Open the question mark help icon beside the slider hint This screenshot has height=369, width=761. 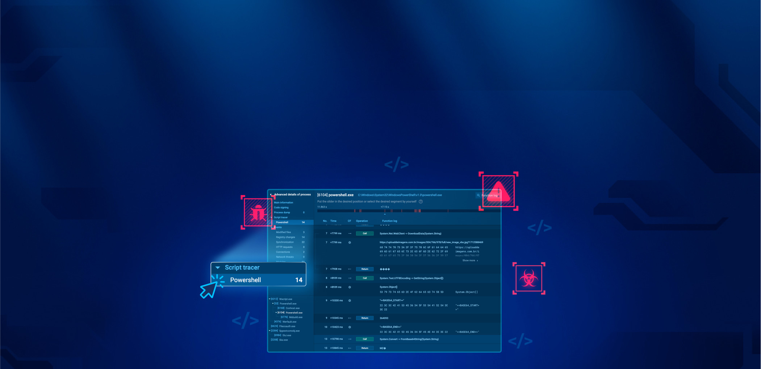pos(421,202)
